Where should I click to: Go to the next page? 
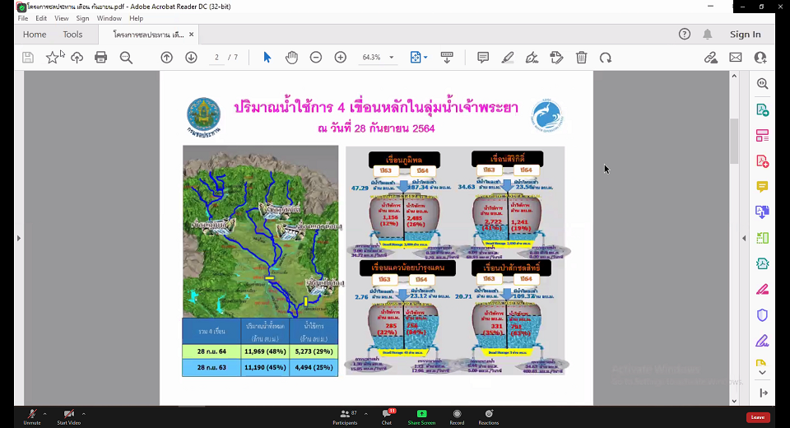point(191,58)
